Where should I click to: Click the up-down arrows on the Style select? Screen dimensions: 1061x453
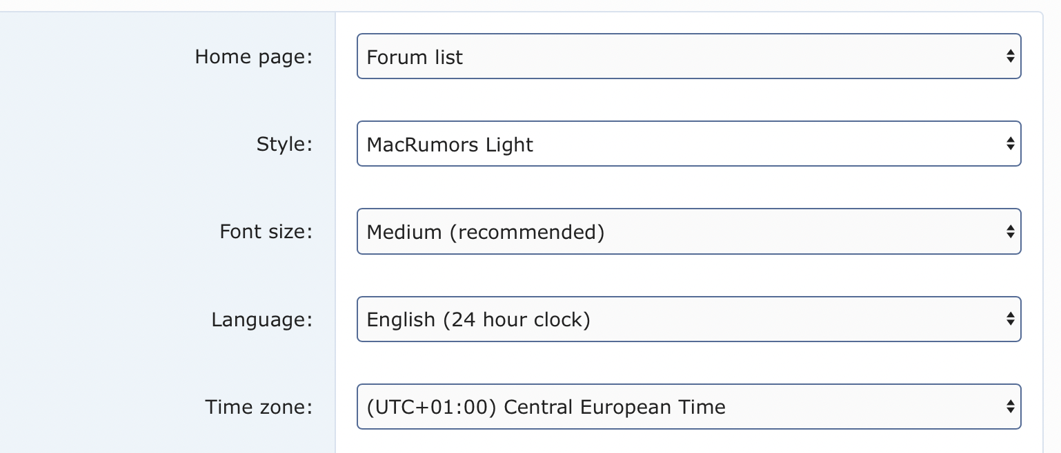tap(1010, 144)
